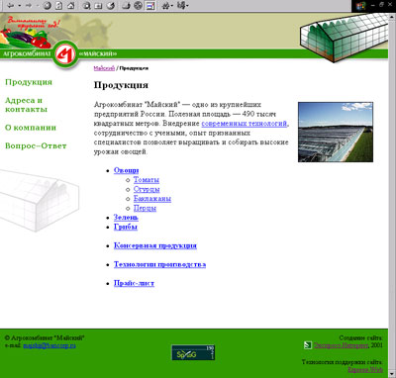This screenshot has width=396, height=378.
Task: Open the Перцы link
Action: [145, 208]
